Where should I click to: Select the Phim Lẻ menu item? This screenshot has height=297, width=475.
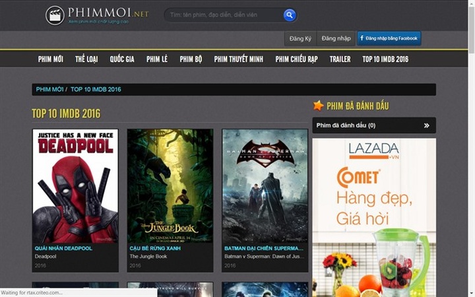point(157,59)
